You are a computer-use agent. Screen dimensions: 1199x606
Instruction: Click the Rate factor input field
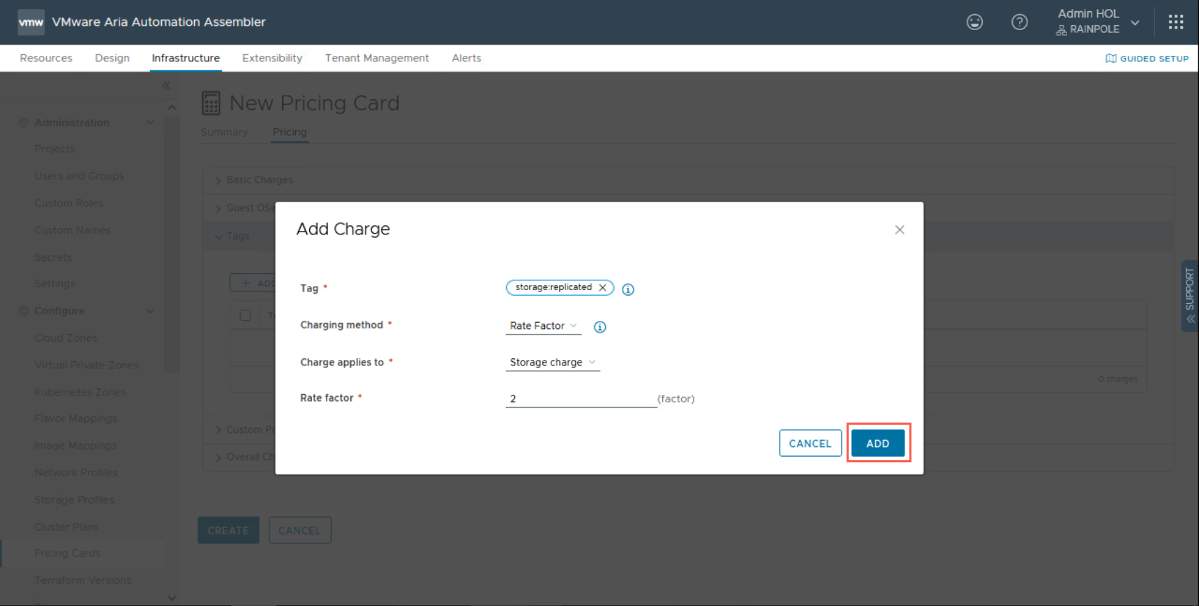[581, 399]
